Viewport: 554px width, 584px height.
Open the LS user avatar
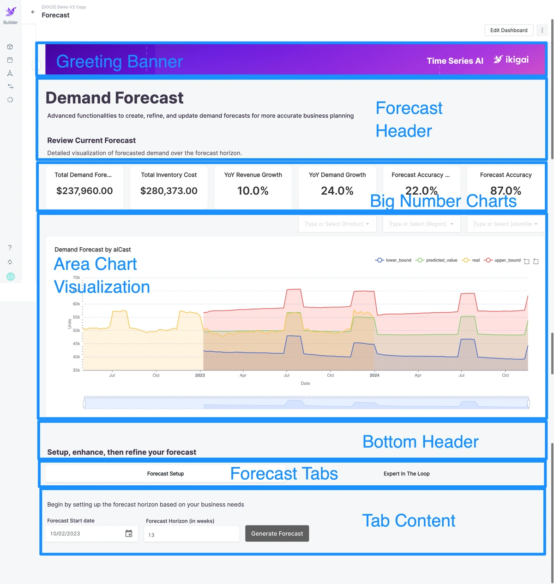tap(11, 277)
